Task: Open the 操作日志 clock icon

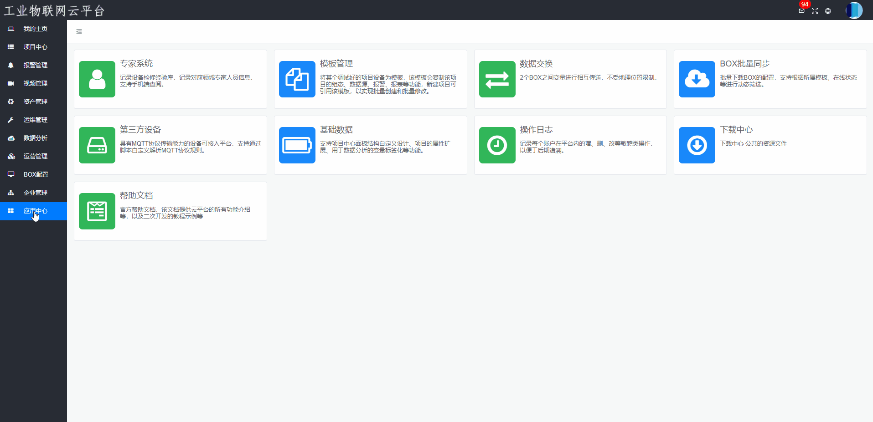Action: pos(497,145)
